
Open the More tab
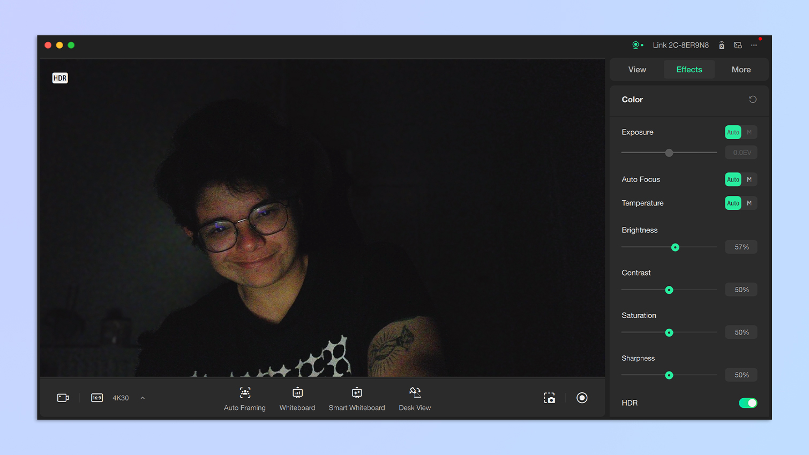tap(741, 70)
